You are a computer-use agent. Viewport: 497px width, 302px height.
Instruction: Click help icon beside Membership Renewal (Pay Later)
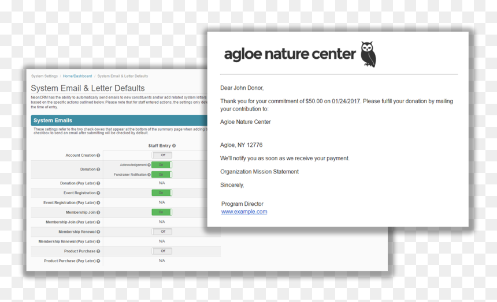point(98,241)
